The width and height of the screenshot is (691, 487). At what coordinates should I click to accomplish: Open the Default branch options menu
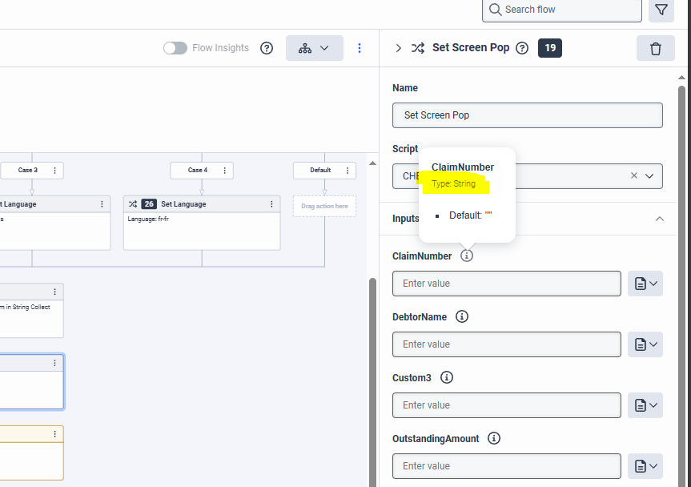[346, 170]
